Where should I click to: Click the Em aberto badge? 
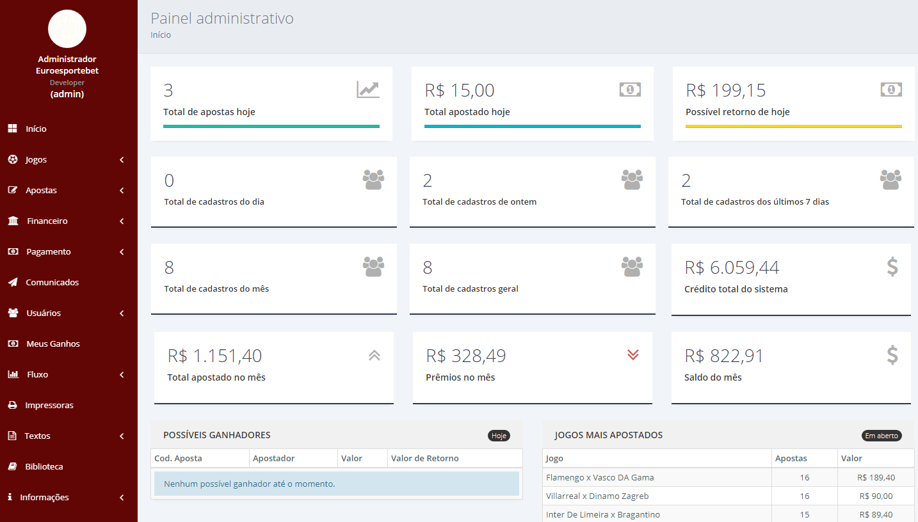coord(882,436)
